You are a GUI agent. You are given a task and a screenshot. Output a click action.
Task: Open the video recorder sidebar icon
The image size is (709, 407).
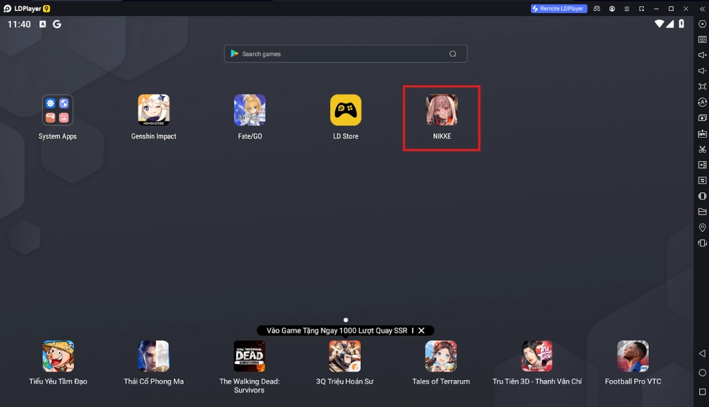[x=702, y=165]
